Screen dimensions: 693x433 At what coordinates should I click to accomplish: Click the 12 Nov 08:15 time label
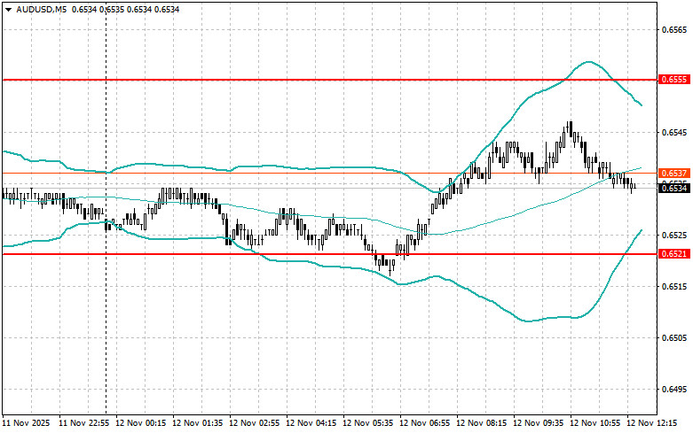tap(481, 423)
